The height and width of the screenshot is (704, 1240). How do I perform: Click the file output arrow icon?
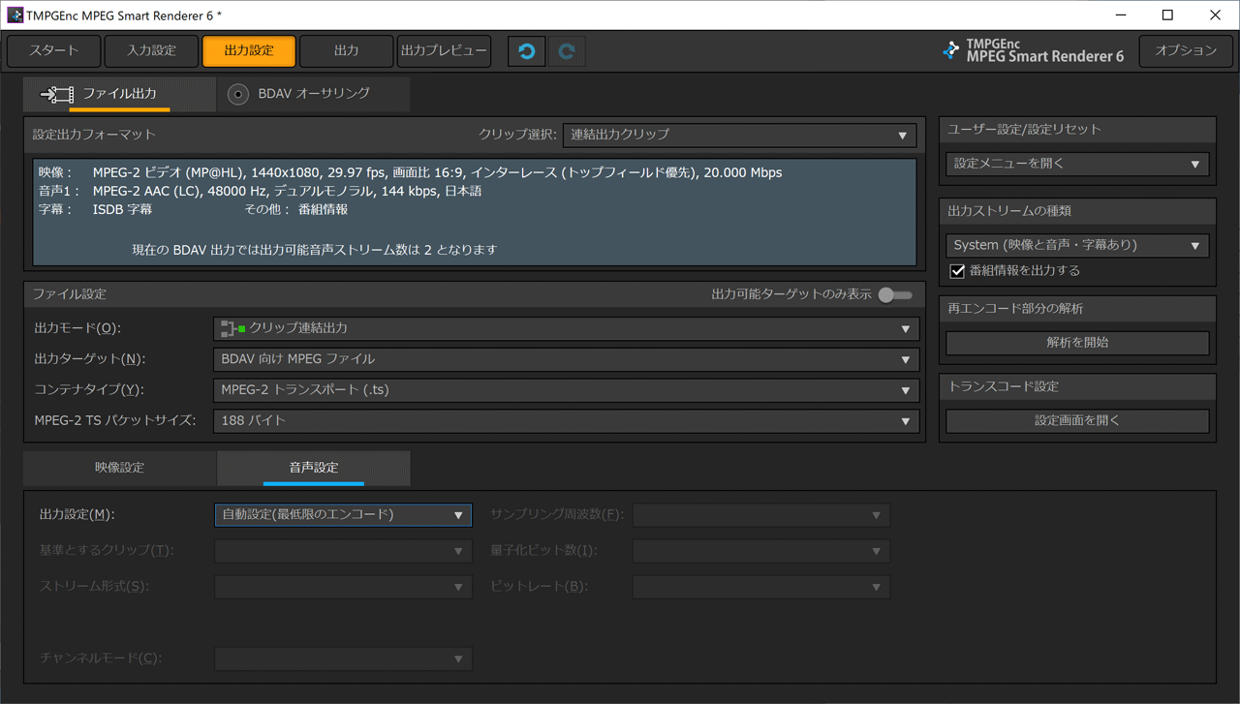point(57,94)
